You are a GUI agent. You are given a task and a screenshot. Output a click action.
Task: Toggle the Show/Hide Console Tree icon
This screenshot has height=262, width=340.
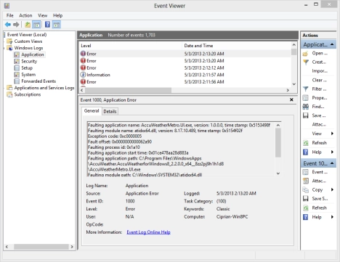click(x=36, y=25)
